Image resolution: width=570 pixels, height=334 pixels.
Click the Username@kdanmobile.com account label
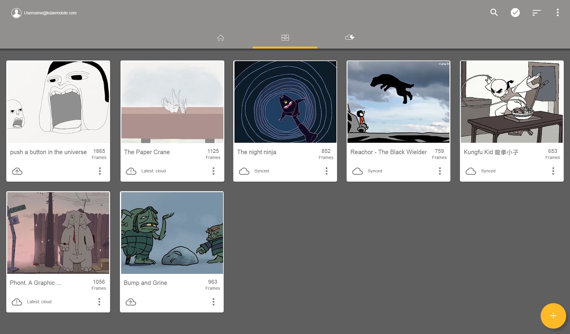(50, 13)
